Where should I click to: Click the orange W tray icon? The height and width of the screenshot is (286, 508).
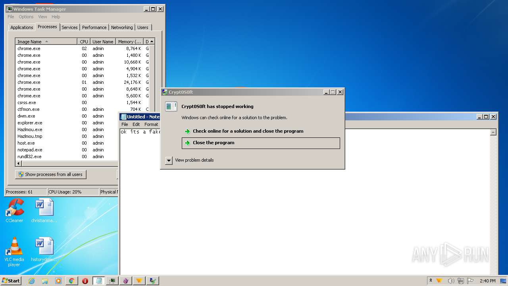439,281
